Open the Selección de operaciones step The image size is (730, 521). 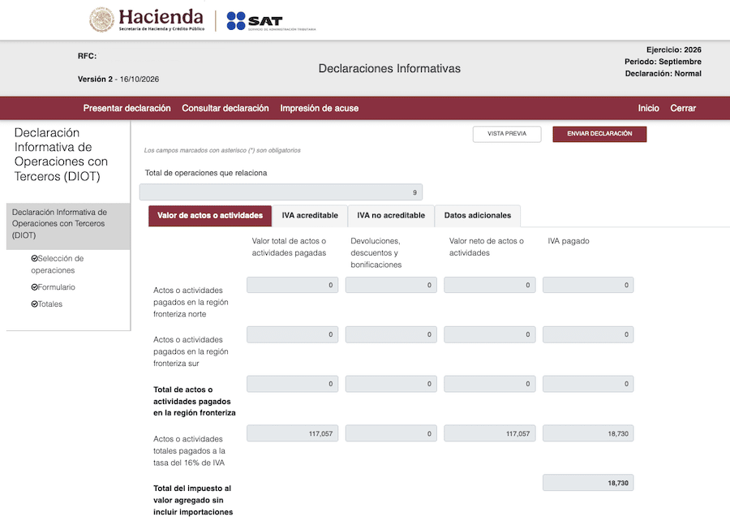pos(58,265)
